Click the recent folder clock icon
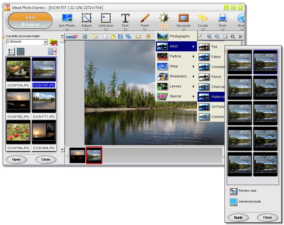 tap(95, 37)
